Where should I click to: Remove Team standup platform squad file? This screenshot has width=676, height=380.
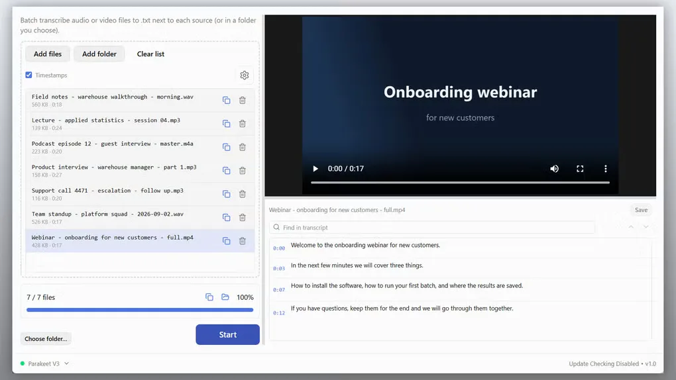(x=243, y=218)
